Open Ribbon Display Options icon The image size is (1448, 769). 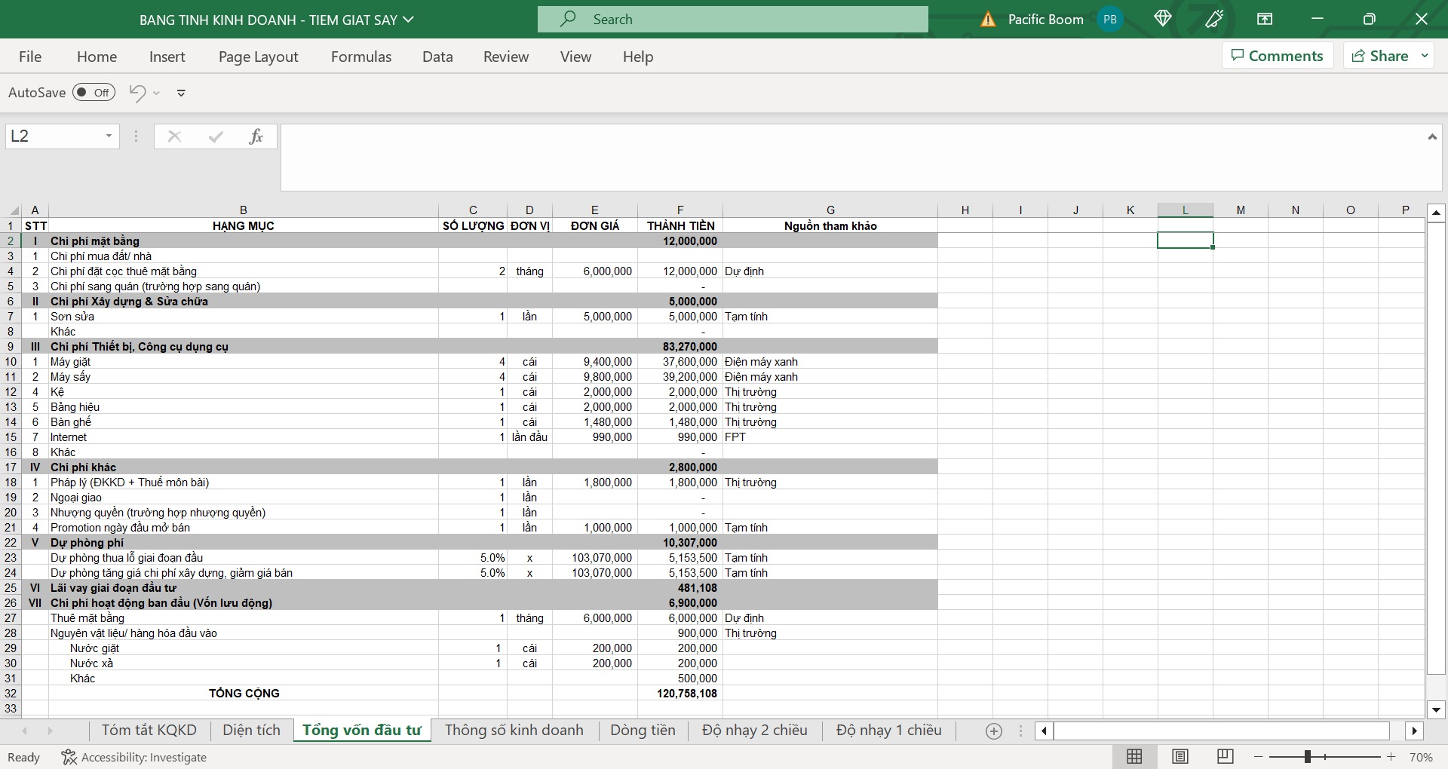coord(1265,19)
